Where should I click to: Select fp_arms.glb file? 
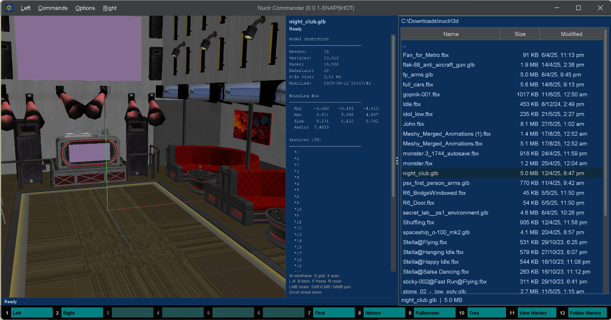click(x=502, y=75)
